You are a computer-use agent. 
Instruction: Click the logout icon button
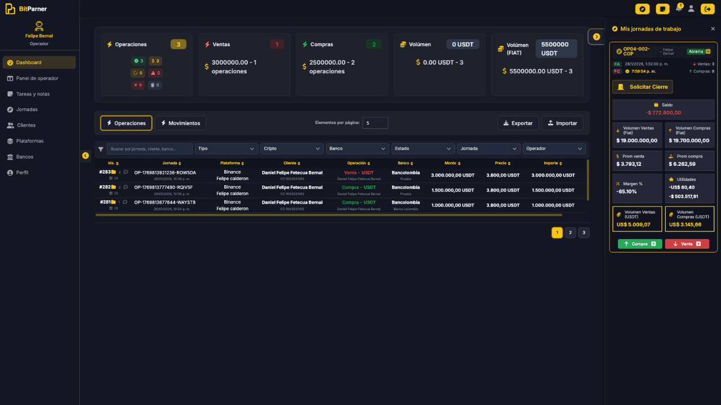point(707,8)
